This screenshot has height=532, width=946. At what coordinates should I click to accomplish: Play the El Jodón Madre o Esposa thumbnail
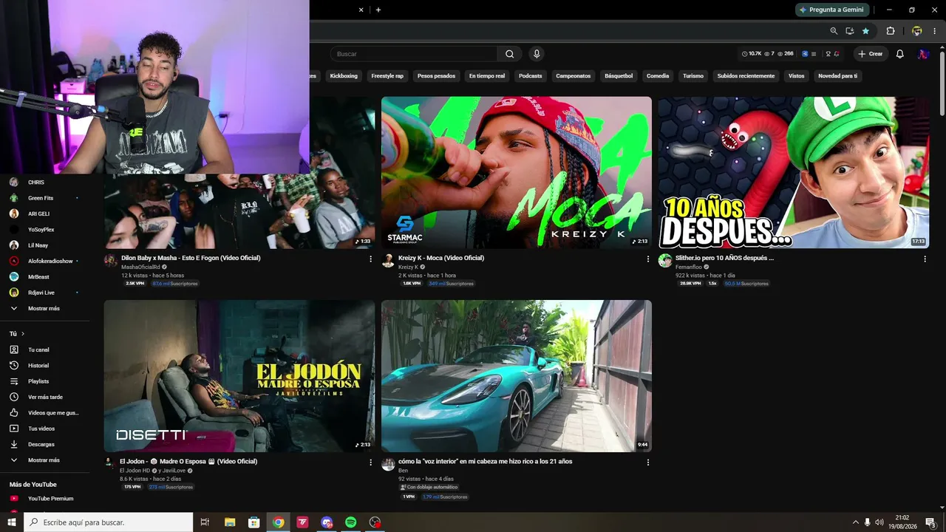(239, 376)
